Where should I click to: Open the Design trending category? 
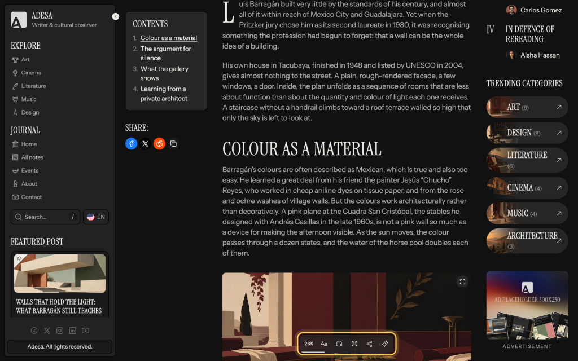[x=527, y=133]
